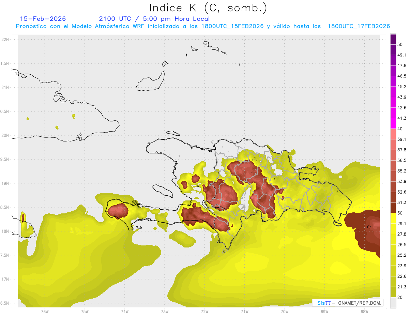This screenshot has height=316, width=409.
Task: Click the "46.5" legend value
Action: pyautogui.click(x=402, y=76)
